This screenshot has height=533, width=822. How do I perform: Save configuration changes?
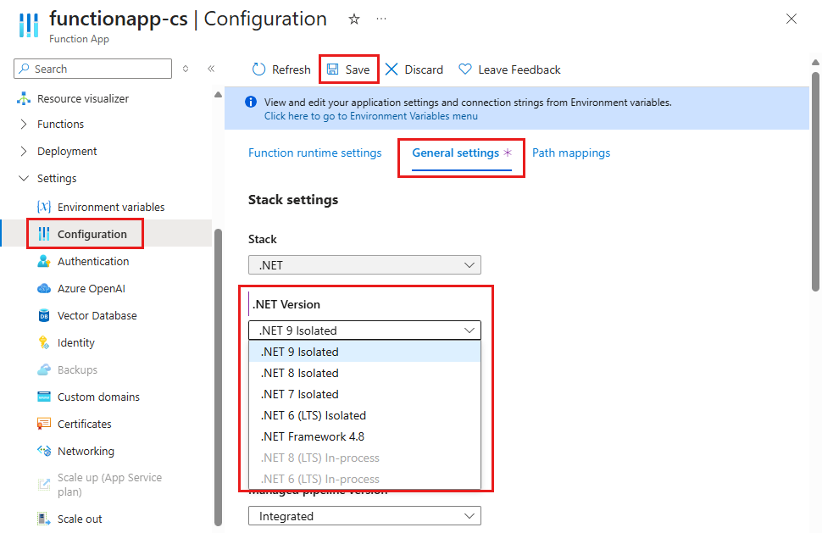(x=348, y=69)
